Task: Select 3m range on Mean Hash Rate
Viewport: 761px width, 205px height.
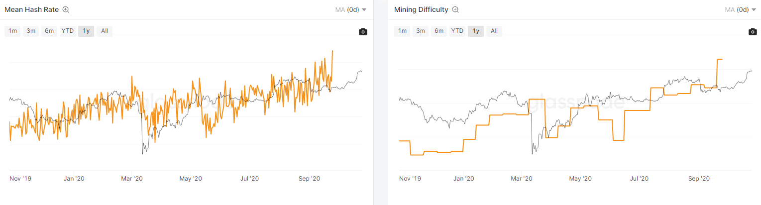Action: [x=31, y=31]
